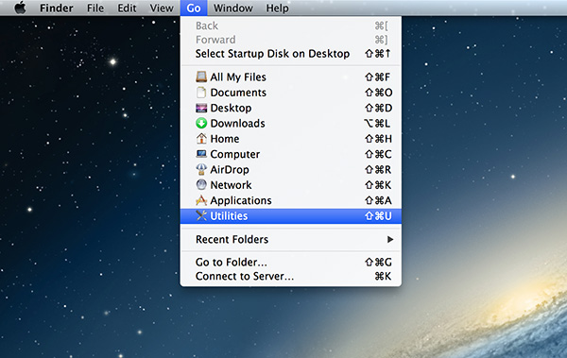Image resolution: width=567 pixels, height=358 pixels.
Task: Click the ⌥⌘L shortcut text
Action: pyautogui.click(x=377, y=124)
